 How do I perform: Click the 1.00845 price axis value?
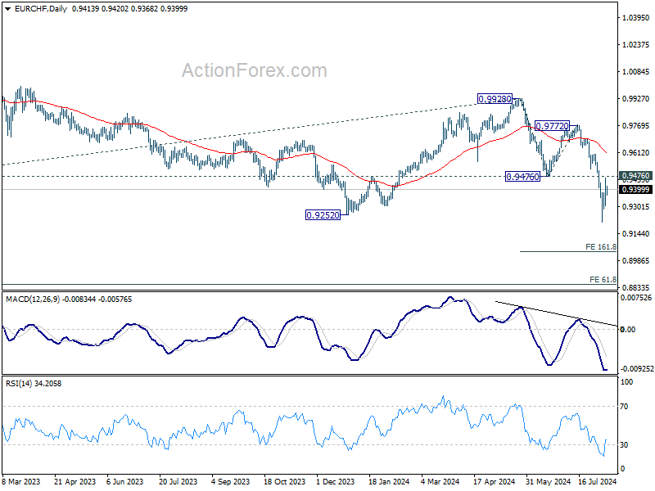(x=636, y=72)
